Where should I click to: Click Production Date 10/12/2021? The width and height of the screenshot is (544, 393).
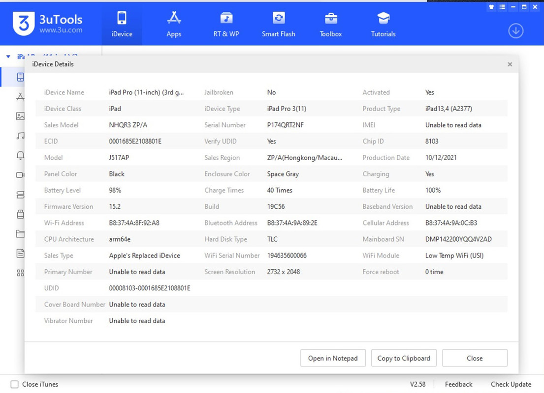point(441,158)
